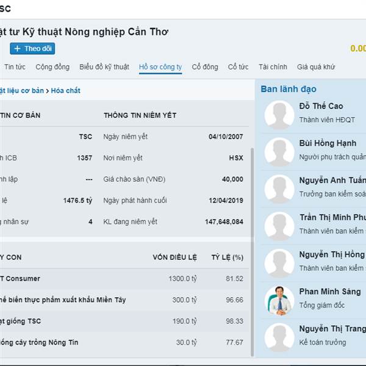This screenshot has height=366, width=366.
Task: Open Biểu đồ kỹ thuật tab
Action: pyautogui.click(x=104, y=67)
